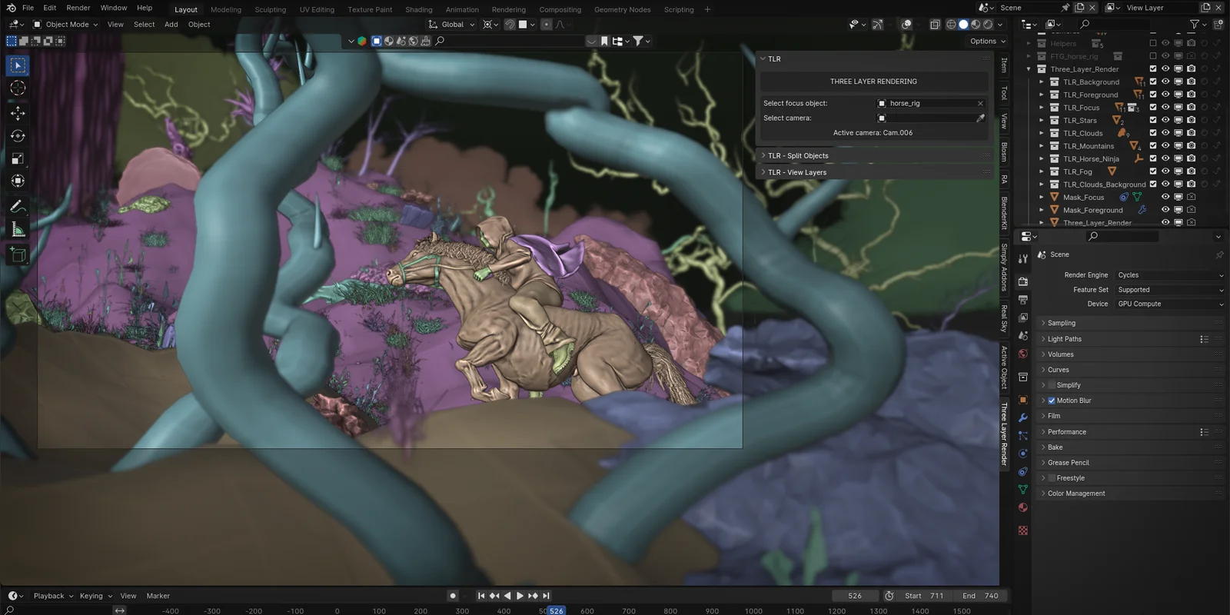Select the Annotate tool
The image size is (1230, 615).
point(18,206)
